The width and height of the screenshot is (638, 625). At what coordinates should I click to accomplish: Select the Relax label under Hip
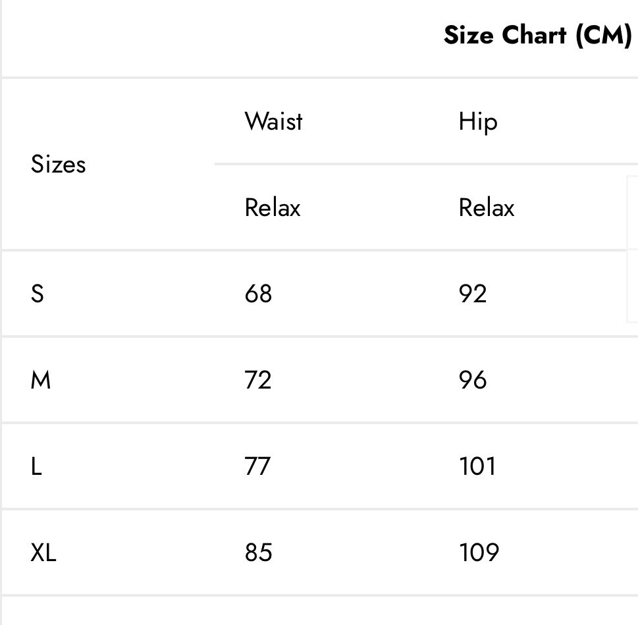pyautogui.click(x=486, y=207)
